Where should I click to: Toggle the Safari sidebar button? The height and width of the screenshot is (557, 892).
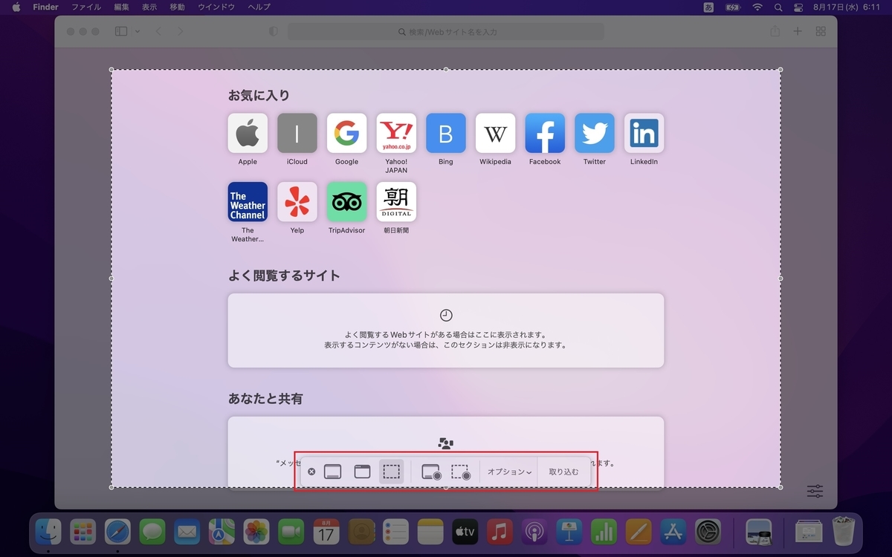(121, 32)
